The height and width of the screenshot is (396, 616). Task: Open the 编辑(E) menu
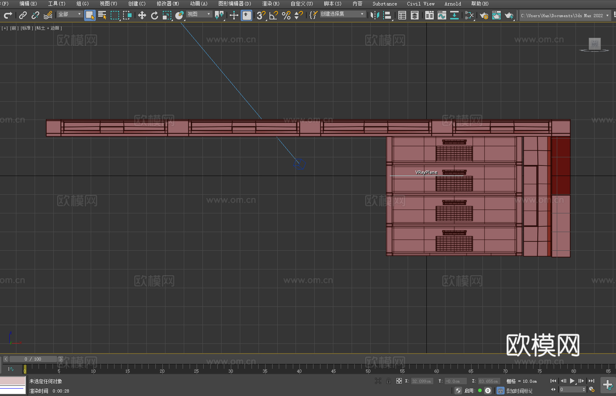(28, 4)
